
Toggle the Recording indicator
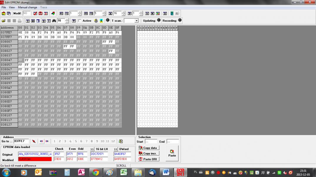coord(180,21)
